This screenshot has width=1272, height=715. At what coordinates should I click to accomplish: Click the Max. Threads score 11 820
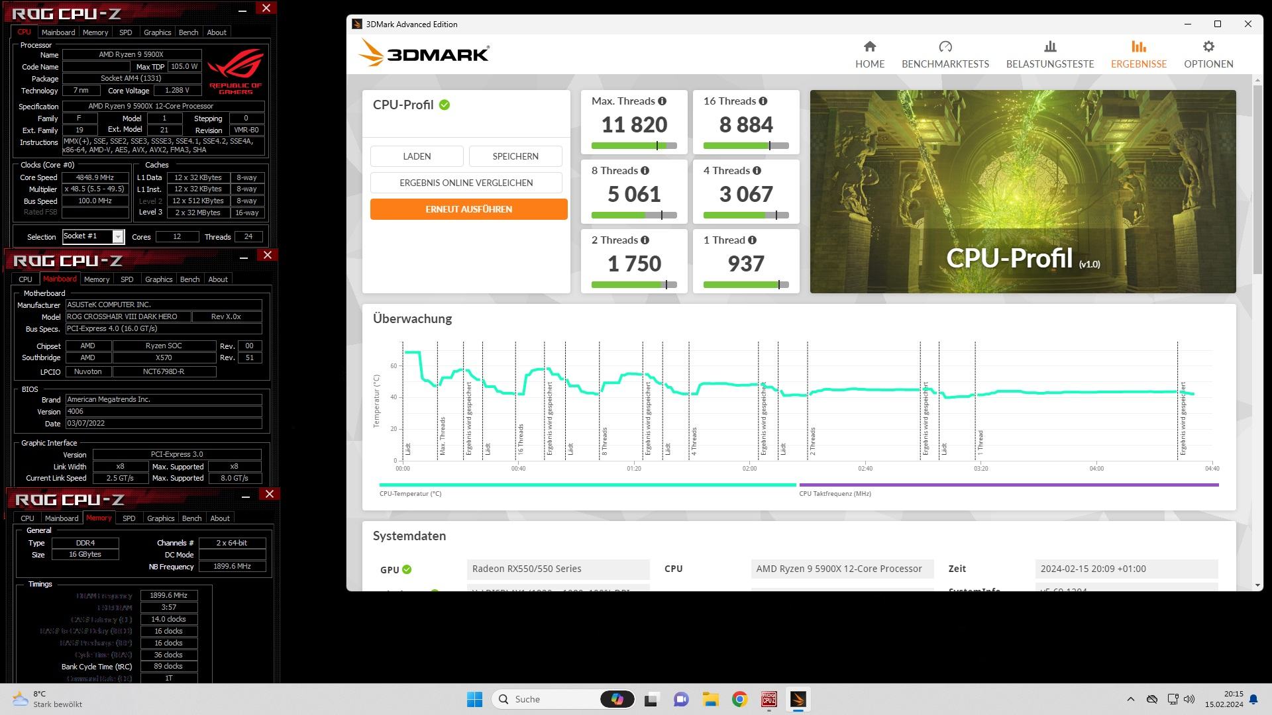coord(634,124)
